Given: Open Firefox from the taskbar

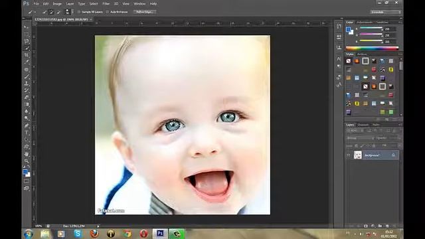Looking at the screenshot, I should pyautogui.click(x=94, y=234).
